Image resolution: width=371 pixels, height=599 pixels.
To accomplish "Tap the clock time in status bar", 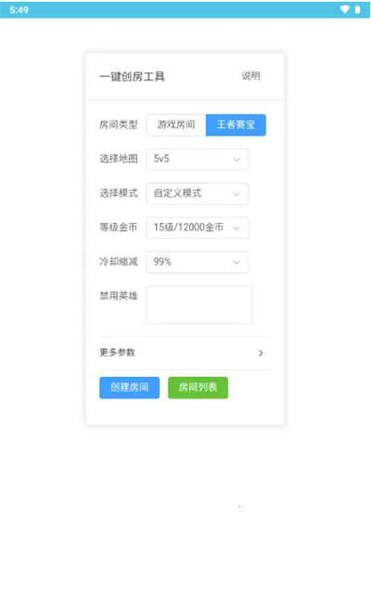I will pos(19,10).
